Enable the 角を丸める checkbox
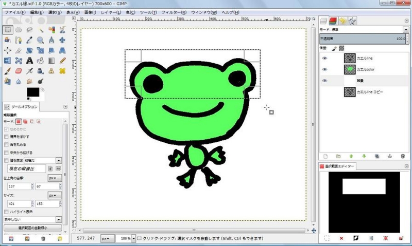 [6, 145]
